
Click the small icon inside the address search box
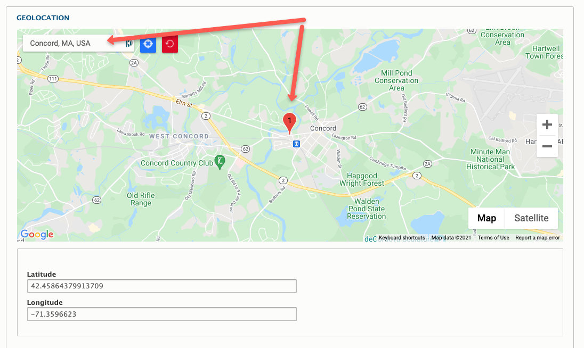129,44
